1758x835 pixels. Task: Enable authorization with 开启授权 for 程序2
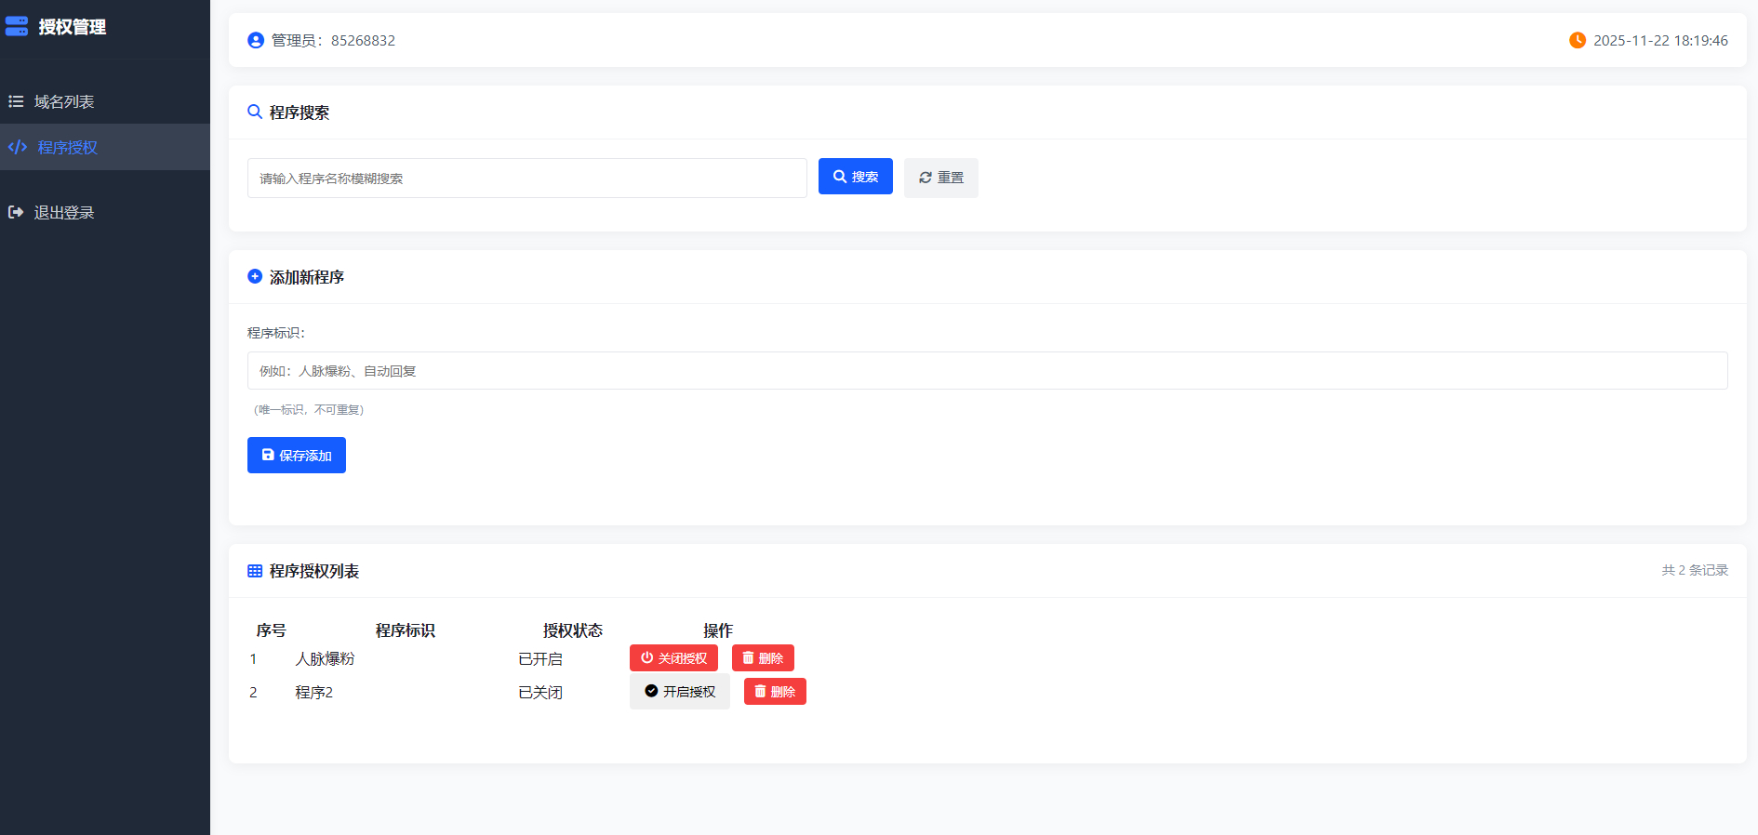tap(680, 691)
